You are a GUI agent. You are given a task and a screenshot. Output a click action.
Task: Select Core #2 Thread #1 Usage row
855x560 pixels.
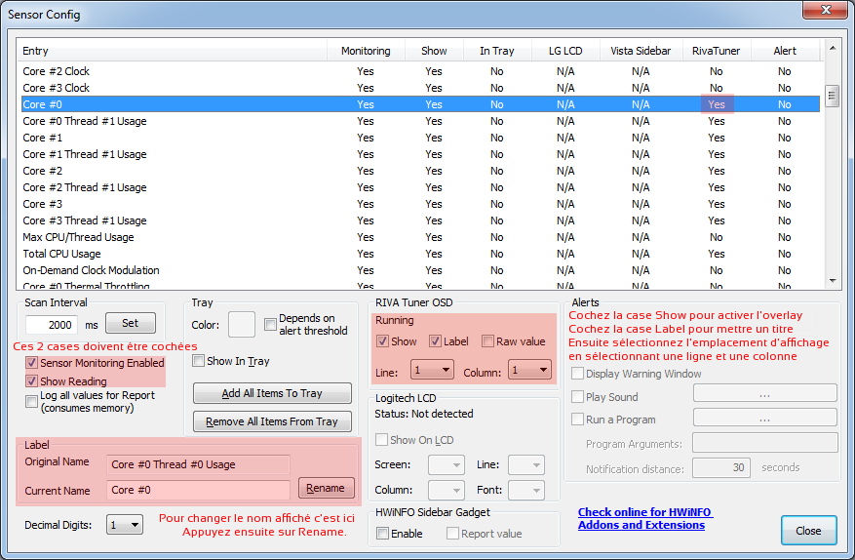coord(420,187)
